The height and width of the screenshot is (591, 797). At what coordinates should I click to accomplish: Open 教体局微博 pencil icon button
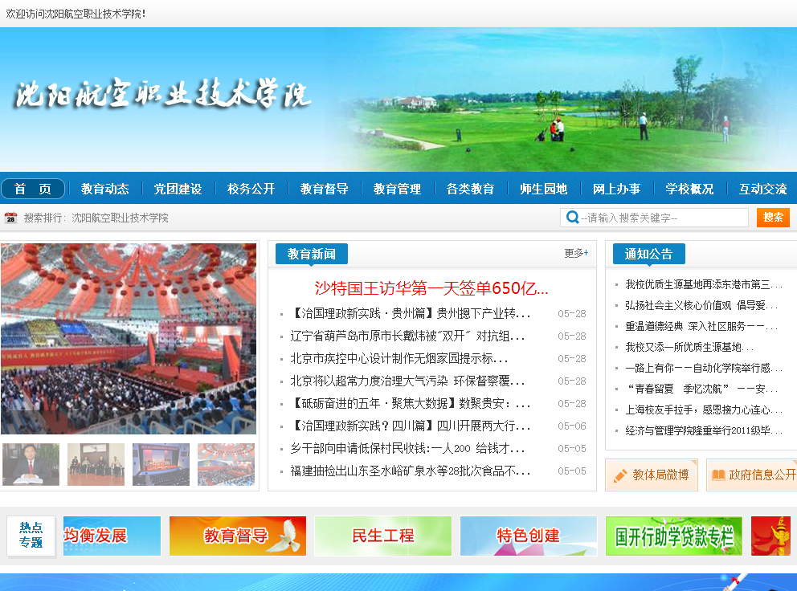(651, 475)
